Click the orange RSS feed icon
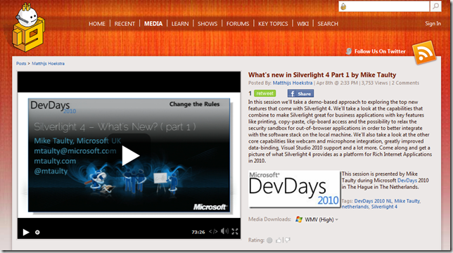The height and width of the screenshot is (253, 453). point(424,53)
